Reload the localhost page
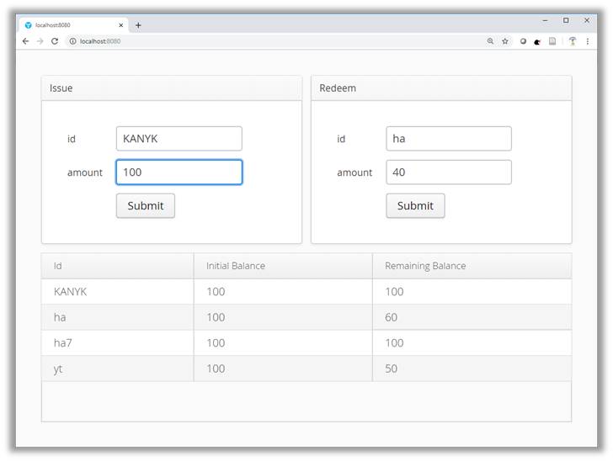 pyautogui.click(x=55, y=41)
